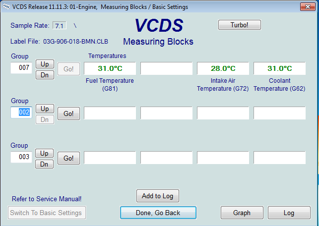The image size is (319, 226).
Task: Click second value field of group 002
Action: click(166, 113)
